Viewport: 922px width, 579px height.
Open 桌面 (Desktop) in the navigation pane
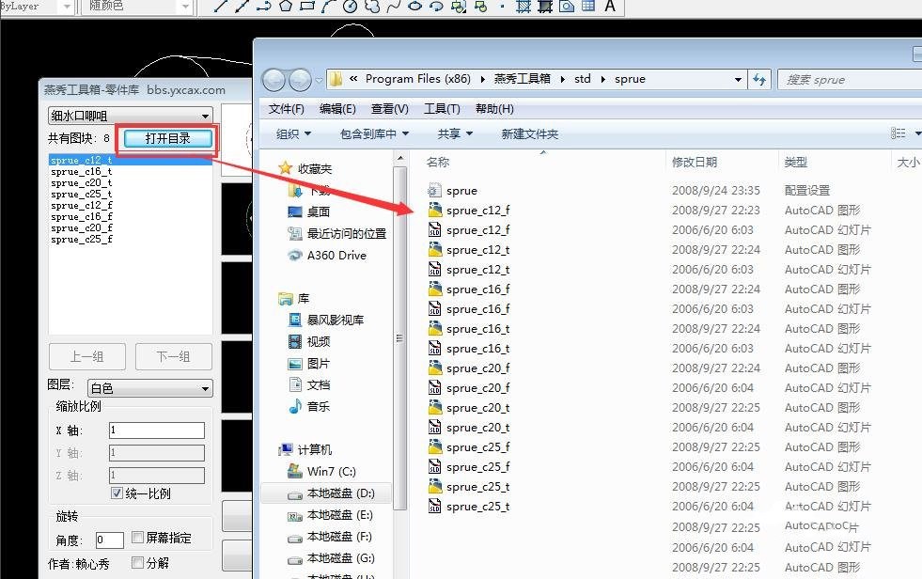318,211
